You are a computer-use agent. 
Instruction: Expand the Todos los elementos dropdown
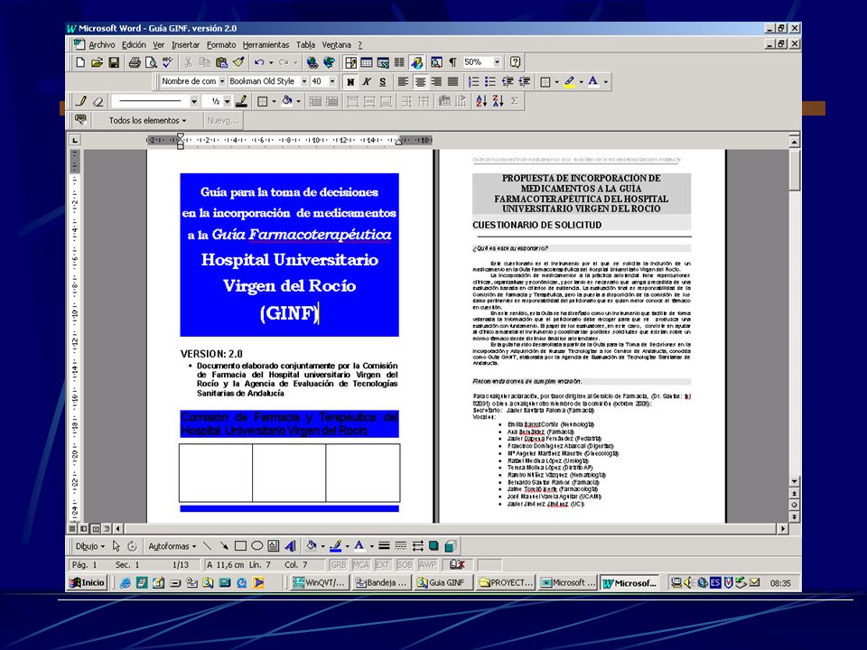[x=147, y=120]
